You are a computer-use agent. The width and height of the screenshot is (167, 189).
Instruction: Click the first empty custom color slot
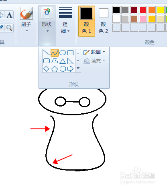click(x=116, y=28)
